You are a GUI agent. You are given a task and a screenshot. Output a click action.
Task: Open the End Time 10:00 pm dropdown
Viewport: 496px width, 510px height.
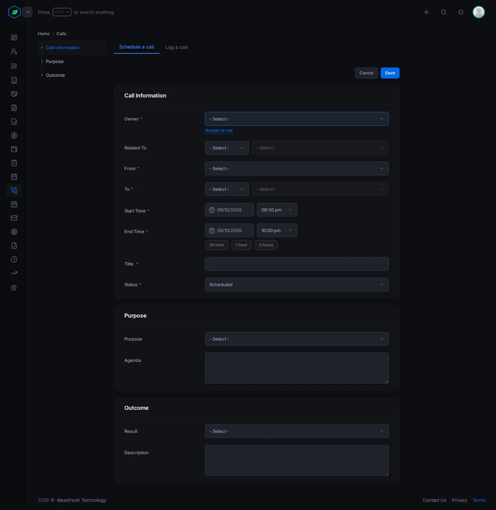pyautogui.click(x=277, y=230)
